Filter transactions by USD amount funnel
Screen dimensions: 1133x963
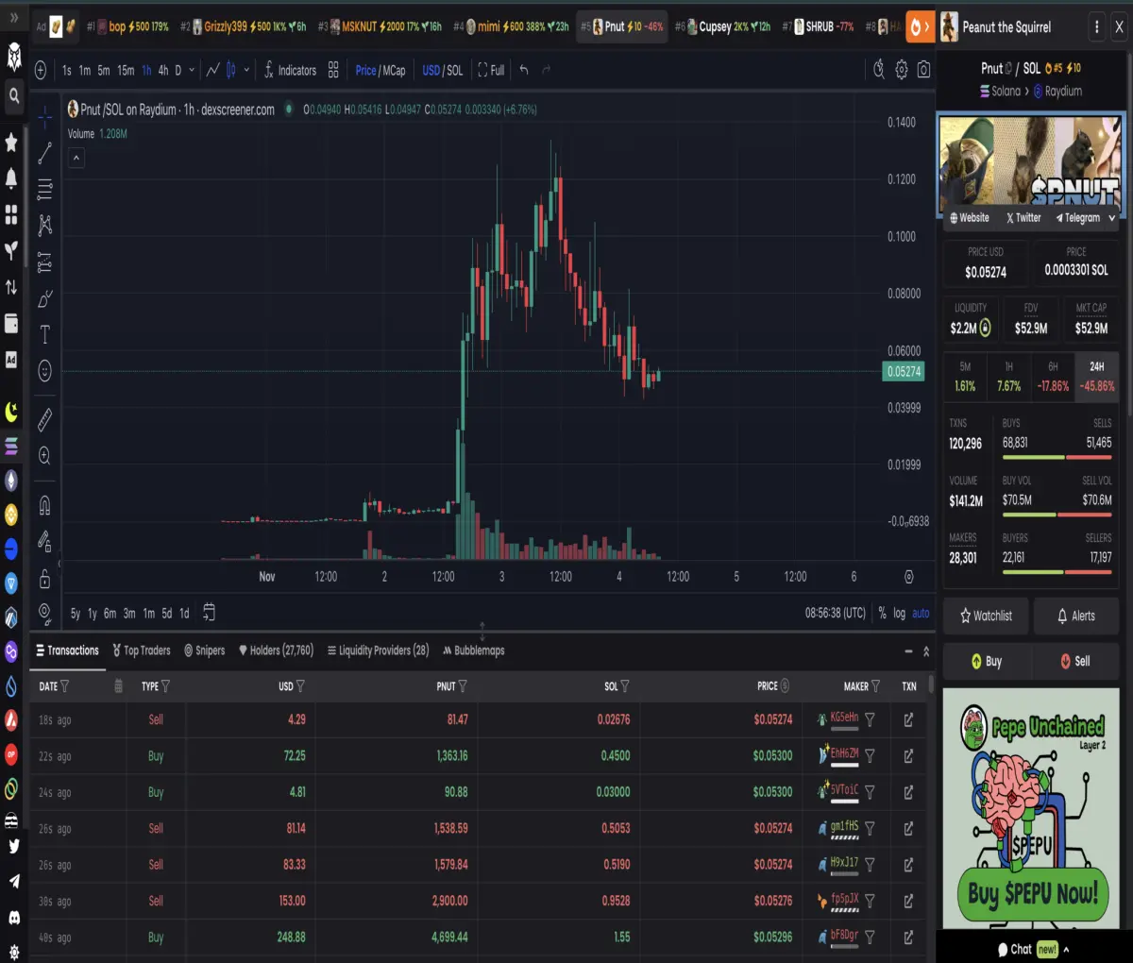pos(300,686)
